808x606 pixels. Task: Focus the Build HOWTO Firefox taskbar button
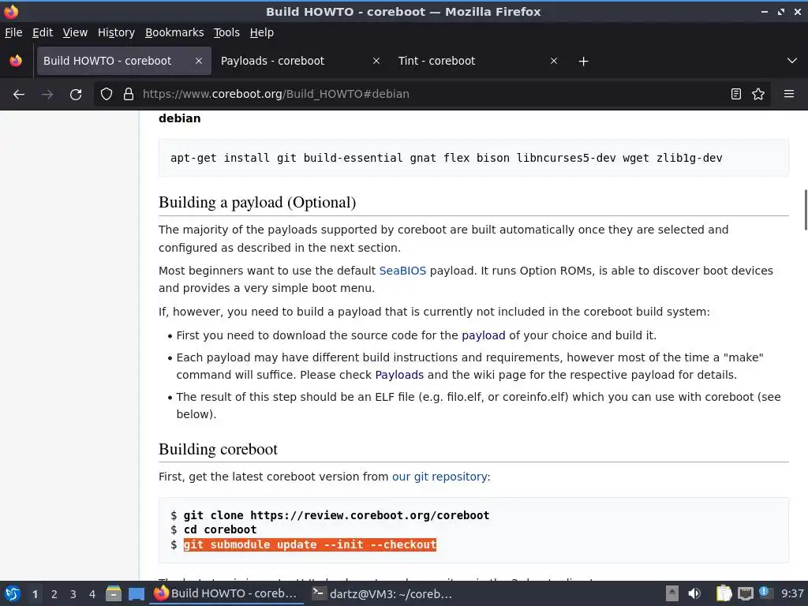(226, 593)
